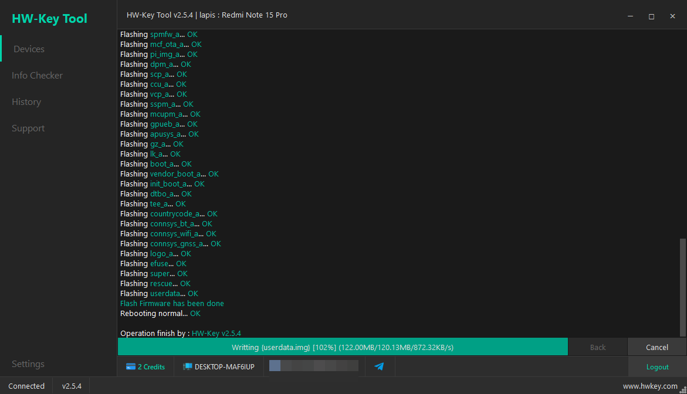Click the 'Flashing connsys_gnss_a' log line
The width and height of the screenshot is (687, 394).
point(171,244)
